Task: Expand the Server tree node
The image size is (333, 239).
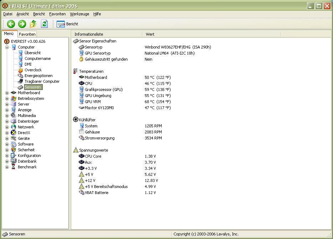Action: [7, 105]
